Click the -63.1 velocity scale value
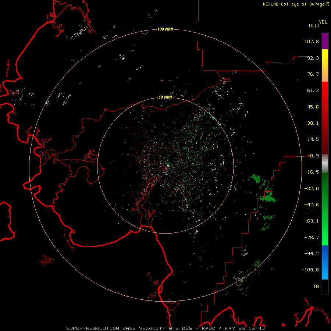The height and width of the screenshot is (331, 331). coord(312,221)
